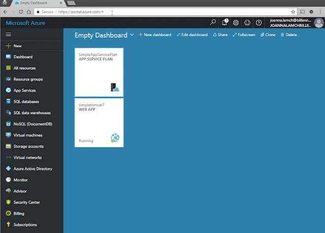This screenshot has width=325, height=233.
Task: Click the Monitor gauge icon
Action: click(8, 180)
